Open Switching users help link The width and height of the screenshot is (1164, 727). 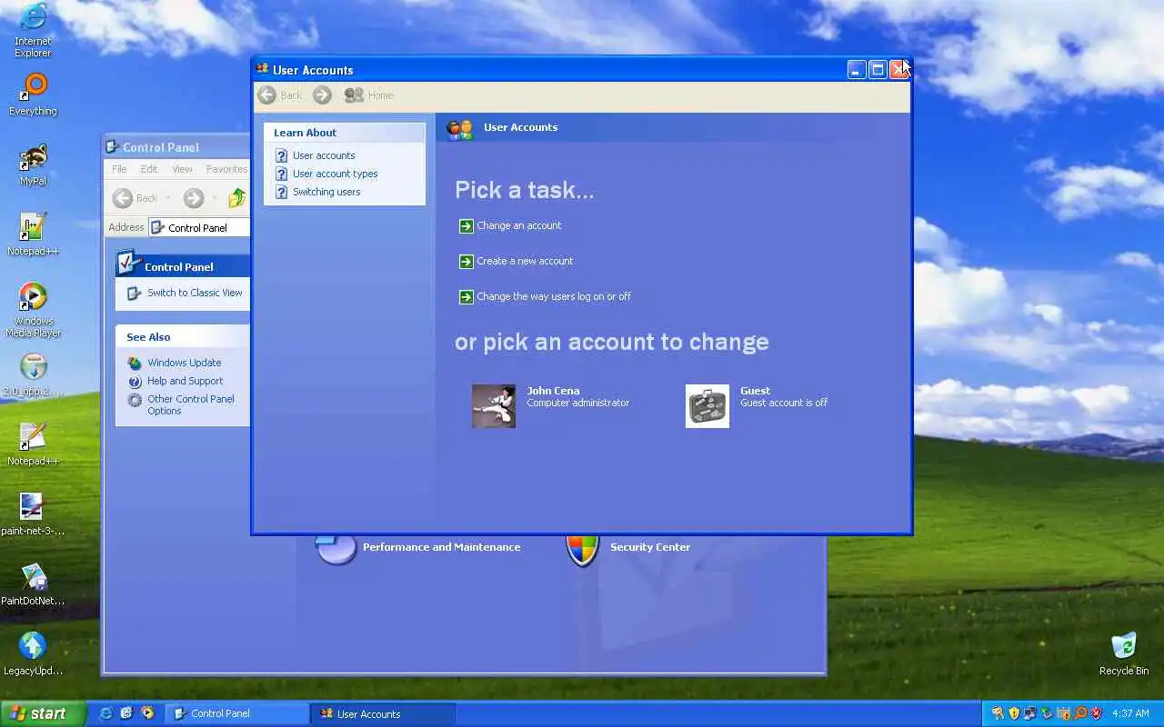point(326,192)
